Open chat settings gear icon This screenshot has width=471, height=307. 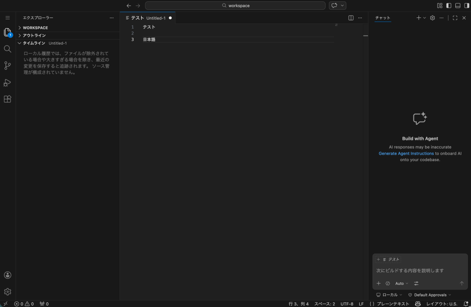432,18
